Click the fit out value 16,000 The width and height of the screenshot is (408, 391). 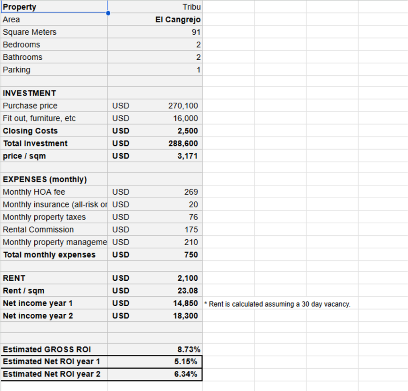(155, 118)
